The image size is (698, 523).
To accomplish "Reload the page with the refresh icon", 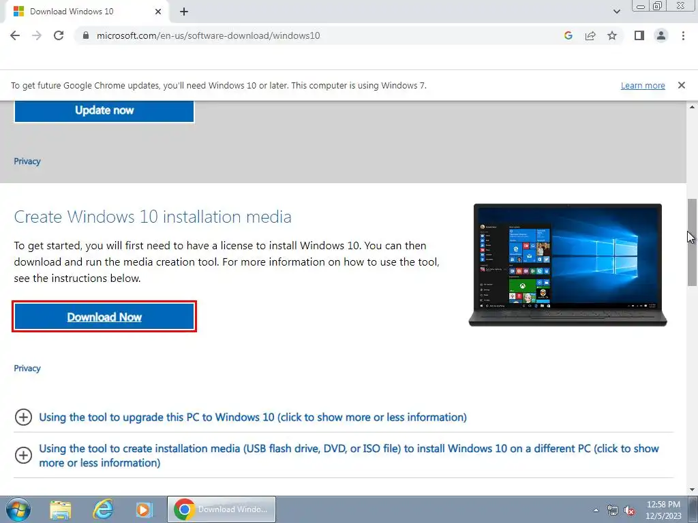I will click(59, 35).
